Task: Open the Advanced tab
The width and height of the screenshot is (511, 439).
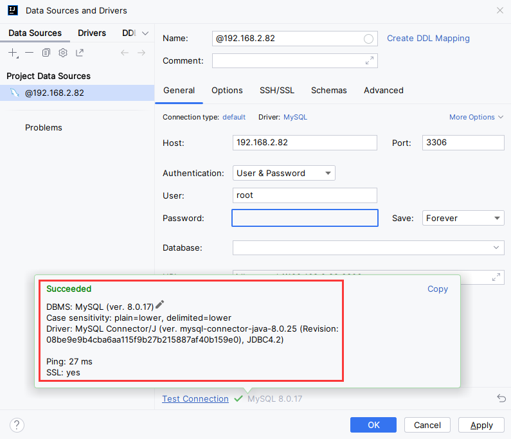Action: tap(384, 90)
